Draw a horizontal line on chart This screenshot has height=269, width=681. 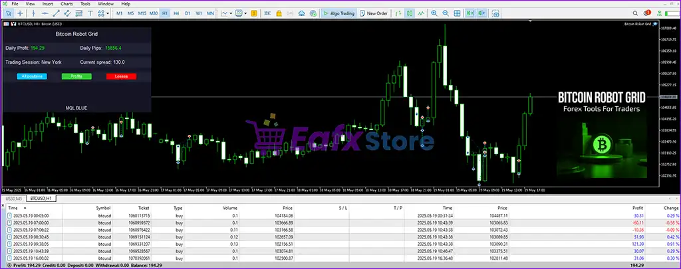45,13
